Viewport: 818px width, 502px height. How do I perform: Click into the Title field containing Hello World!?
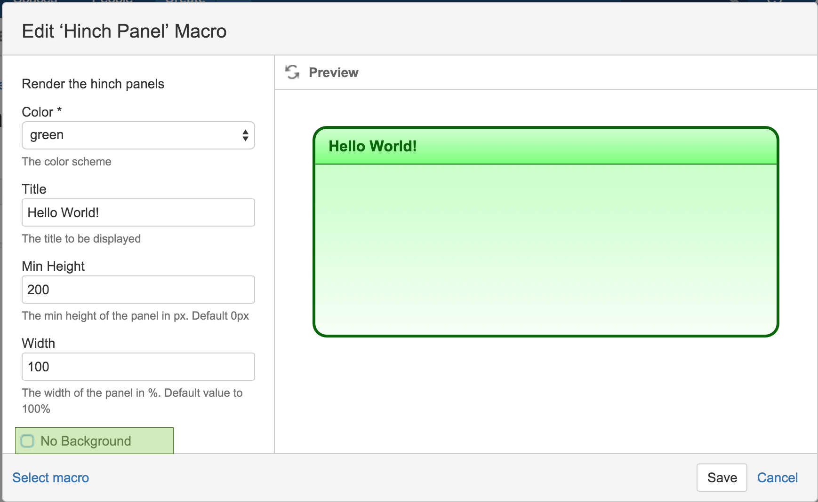[x=138, y=212]
